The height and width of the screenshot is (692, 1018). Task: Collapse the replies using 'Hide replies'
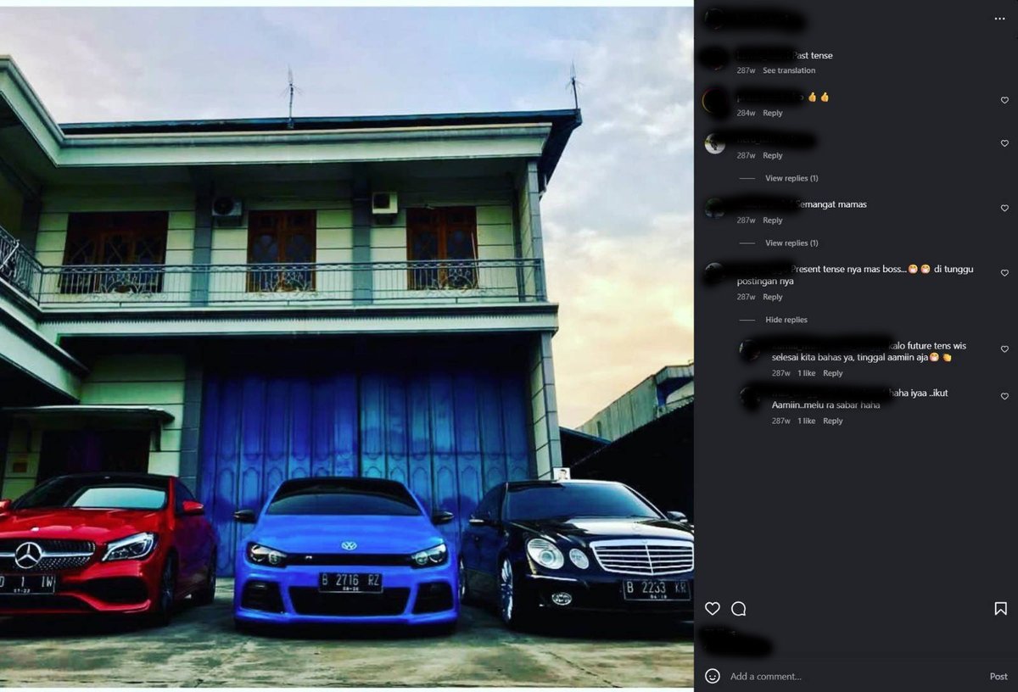tap(786, 320)
